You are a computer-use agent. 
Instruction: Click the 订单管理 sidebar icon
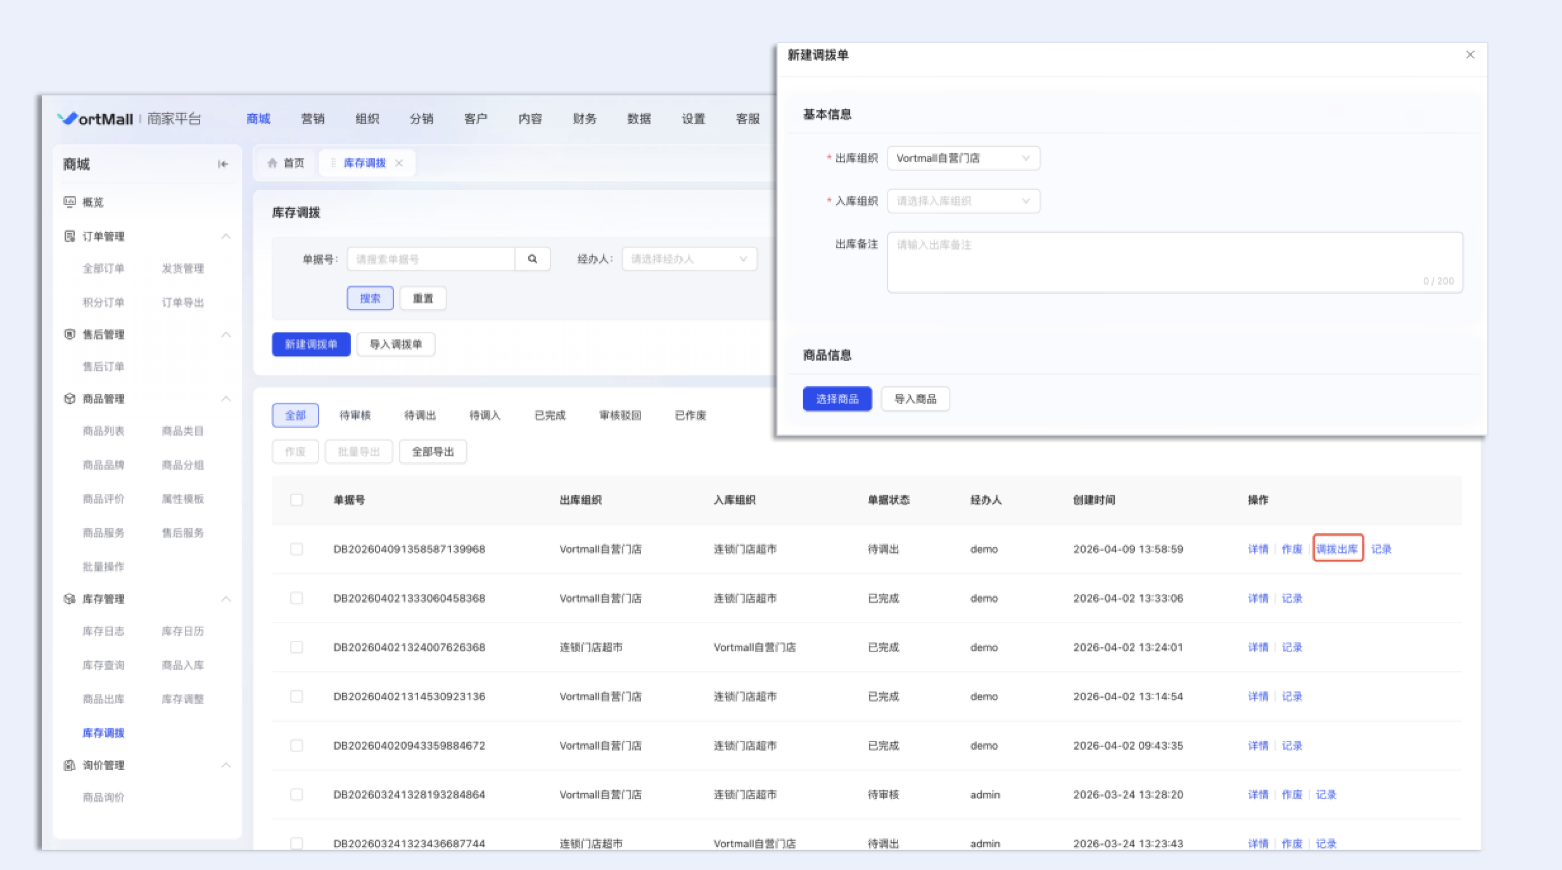[x=70, y=236]
